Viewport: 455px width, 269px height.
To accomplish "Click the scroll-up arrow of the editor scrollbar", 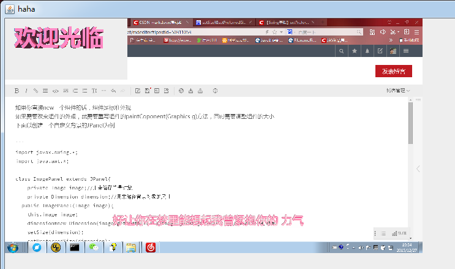I will pyautogui.click(x=410, y=100).
